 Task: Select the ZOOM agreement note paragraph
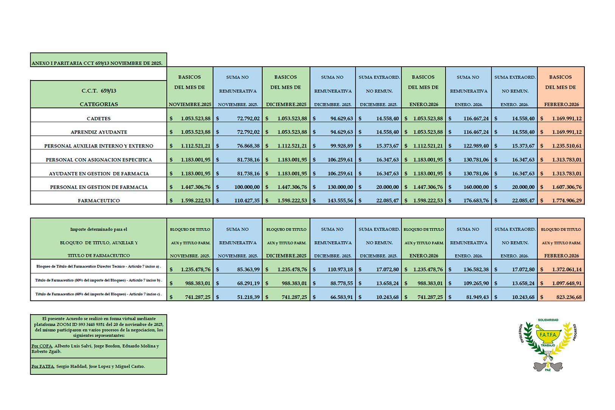click(98, 327)
